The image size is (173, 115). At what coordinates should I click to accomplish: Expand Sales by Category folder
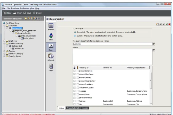[x=4, y=54]
